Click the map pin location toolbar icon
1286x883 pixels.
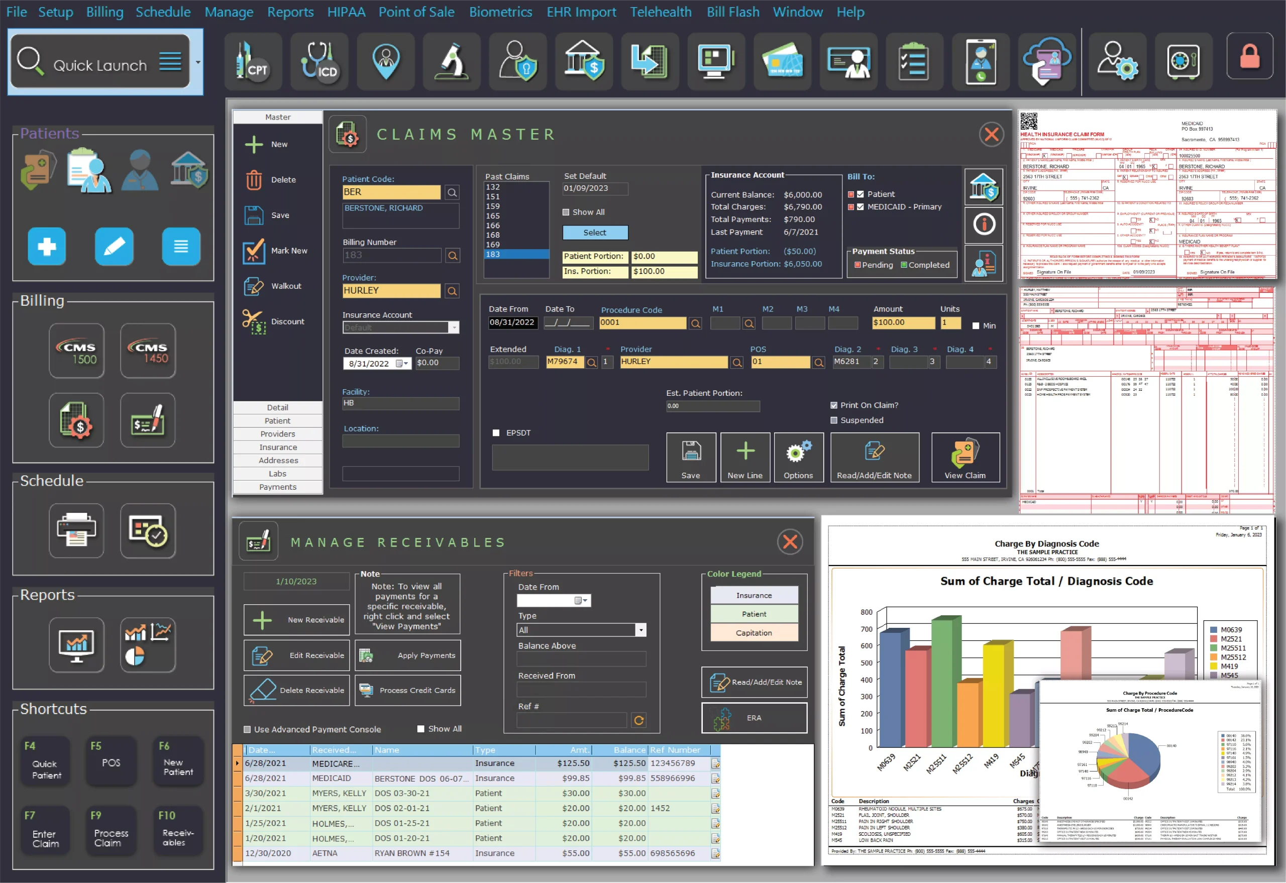coord(386,61)
